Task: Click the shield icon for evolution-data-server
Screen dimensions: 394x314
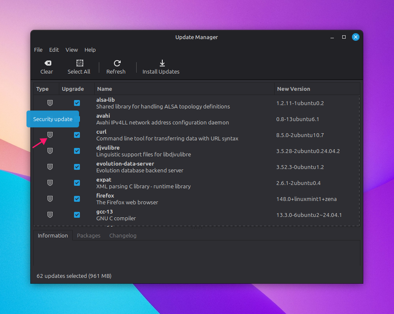Action: (50, 167)
